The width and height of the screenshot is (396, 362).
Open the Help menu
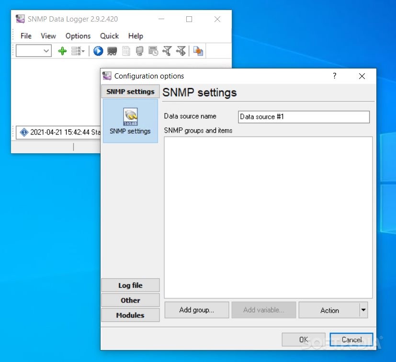pos(136,36)
